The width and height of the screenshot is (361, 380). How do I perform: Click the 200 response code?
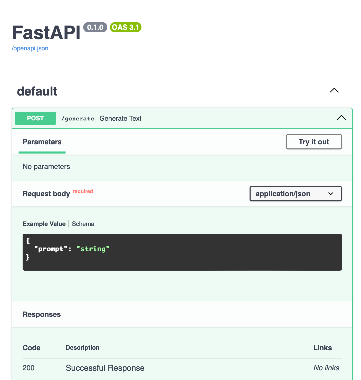[x=28, y=368]
